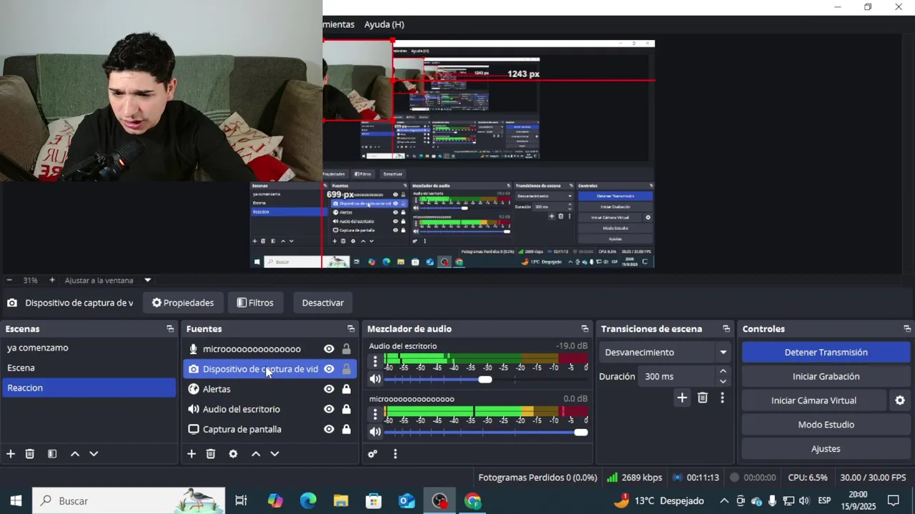915x514 pixels.
Task: Open Filtros for the selected source
Action: click(255, 303)
